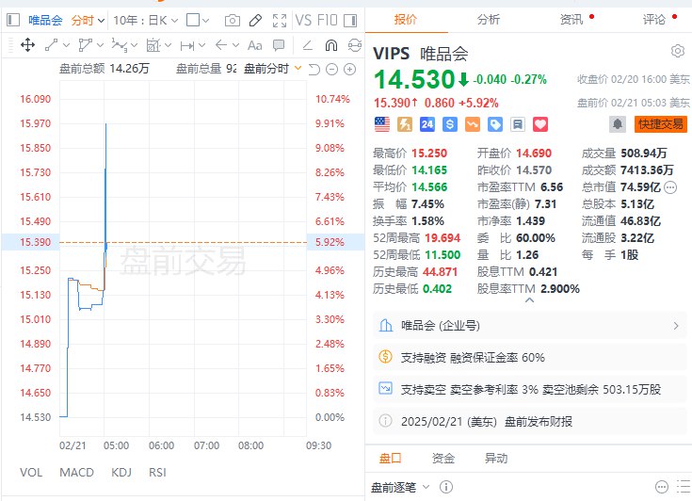Take a chart snapshot with camera icon
Viewport: 692px width, 501px height.
click(x=233, y=21)
